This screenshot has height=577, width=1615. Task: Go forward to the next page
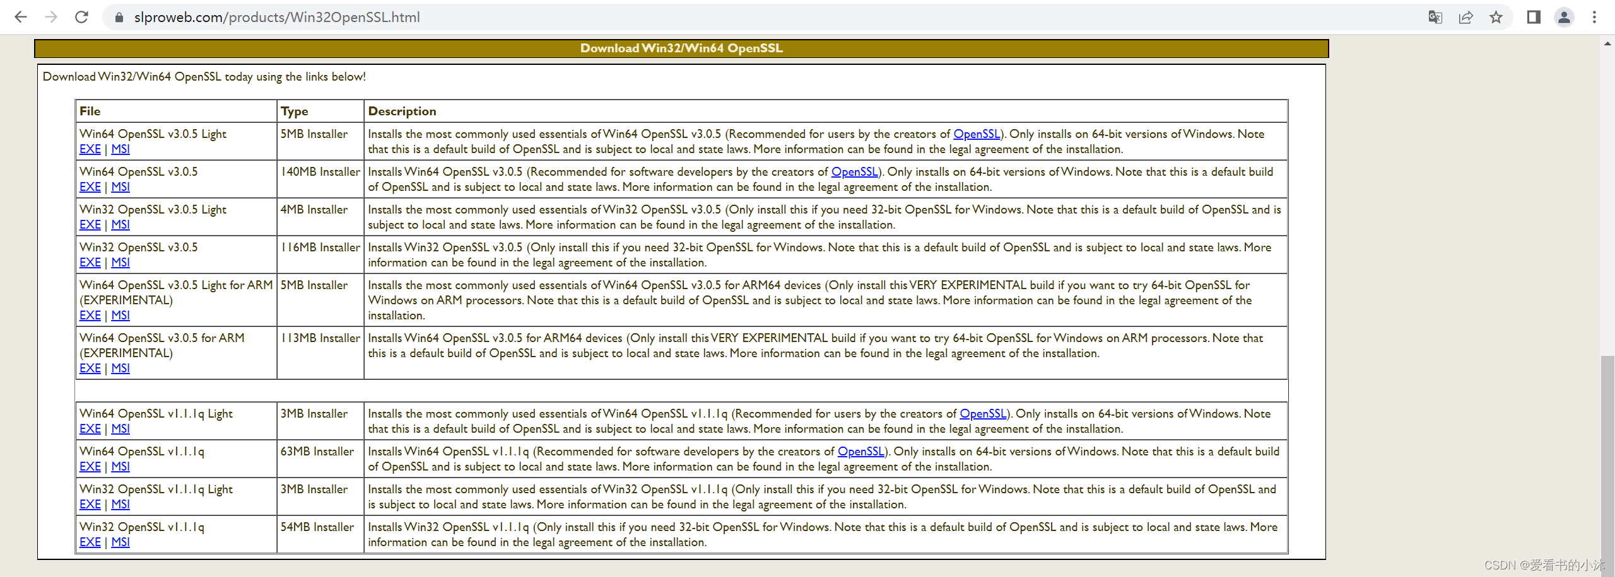pyautogui.click(x=51, y=17)
